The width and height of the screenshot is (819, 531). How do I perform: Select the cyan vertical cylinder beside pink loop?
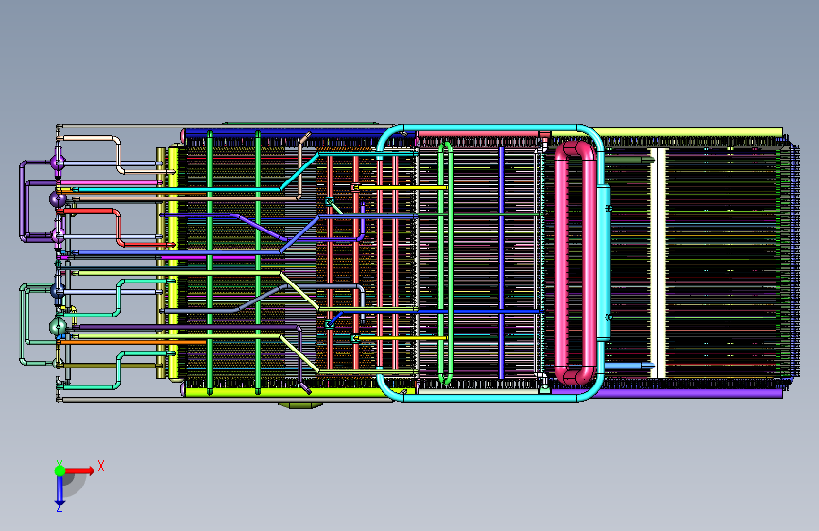(604, 263)
